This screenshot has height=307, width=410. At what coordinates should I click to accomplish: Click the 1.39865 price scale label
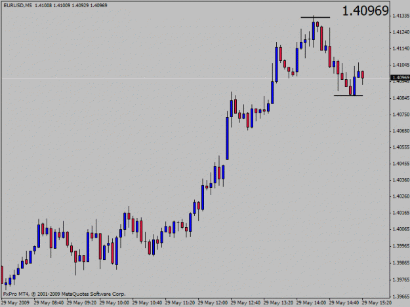(x=401, y=262)
